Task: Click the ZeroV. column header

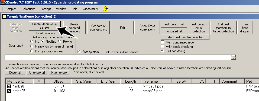Action: tap(182, 81)
